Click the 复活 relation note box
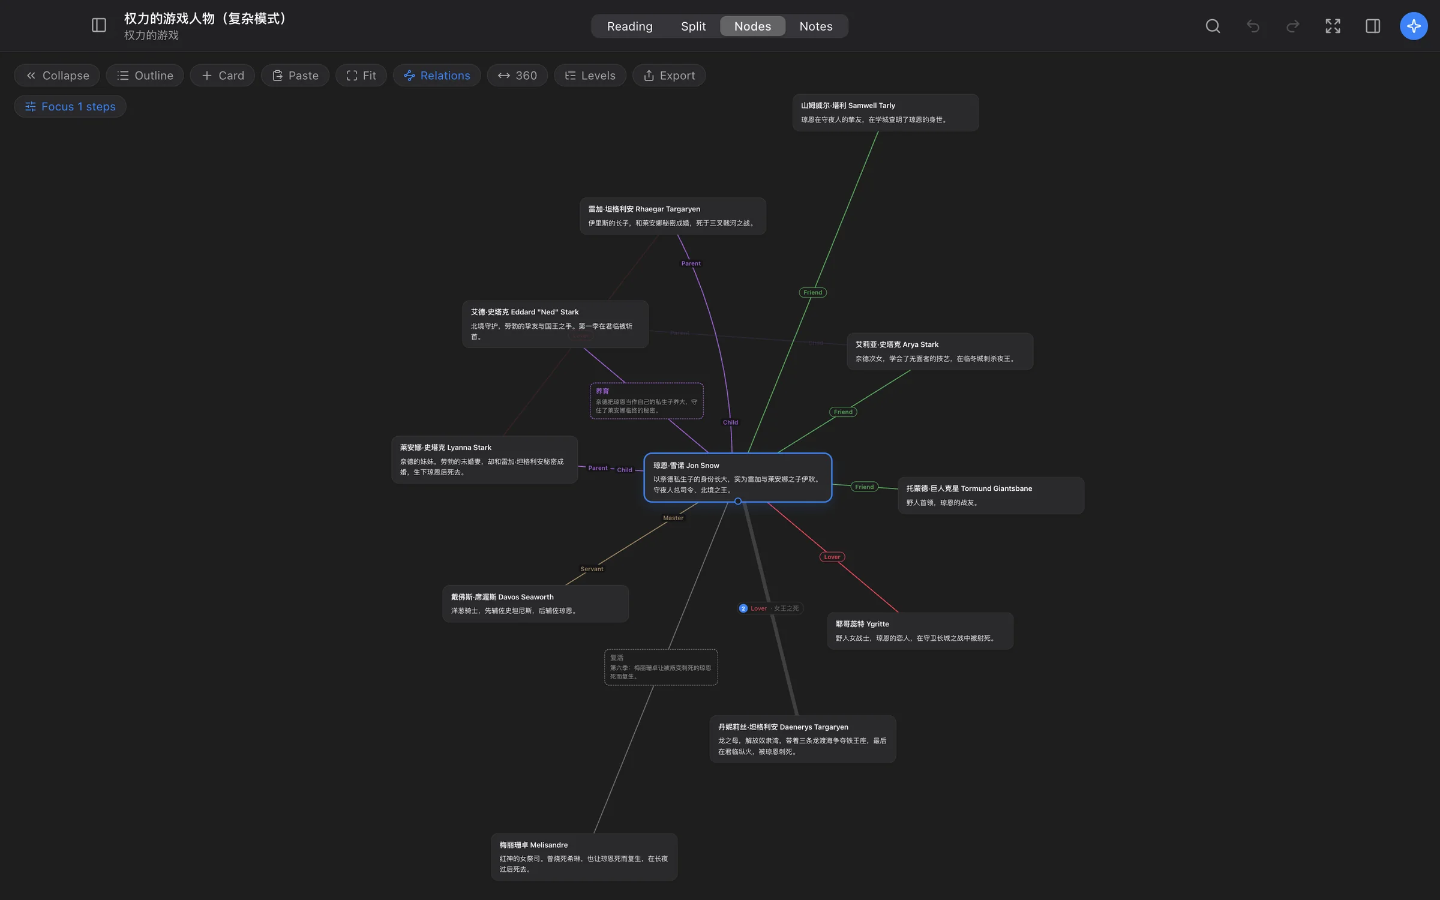 (x=661, y=667)
